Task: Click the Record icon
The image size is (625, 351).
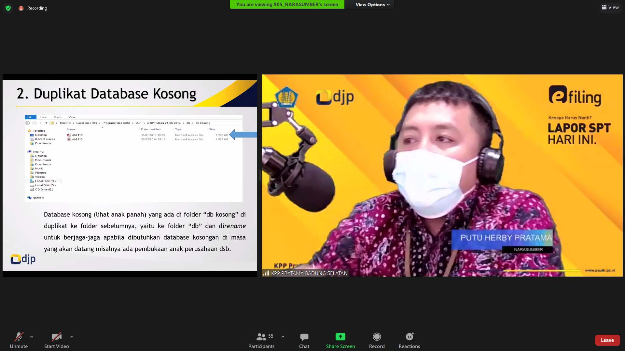Action: (377, 337)
